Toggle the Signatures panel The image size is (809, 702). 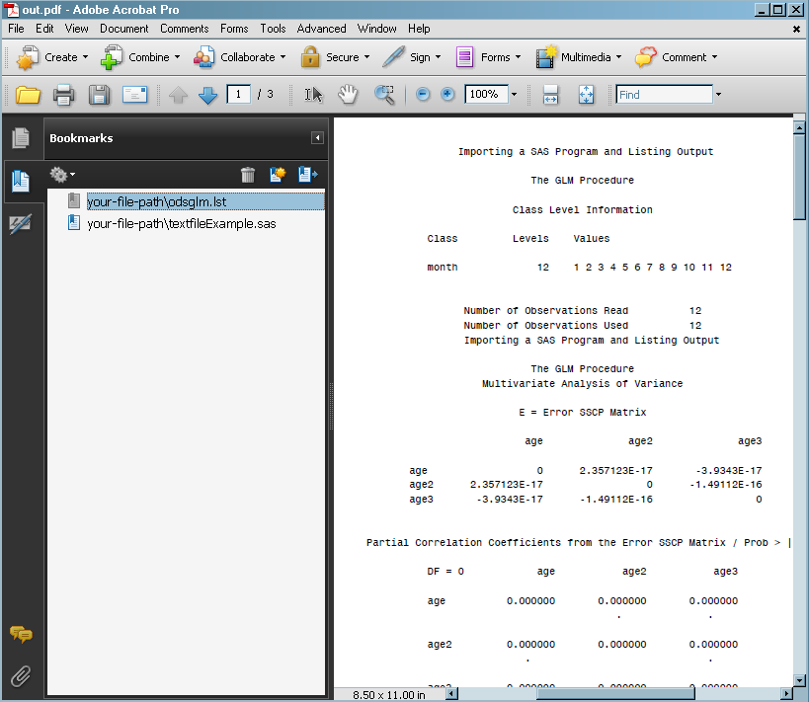[x=20, y=224]
